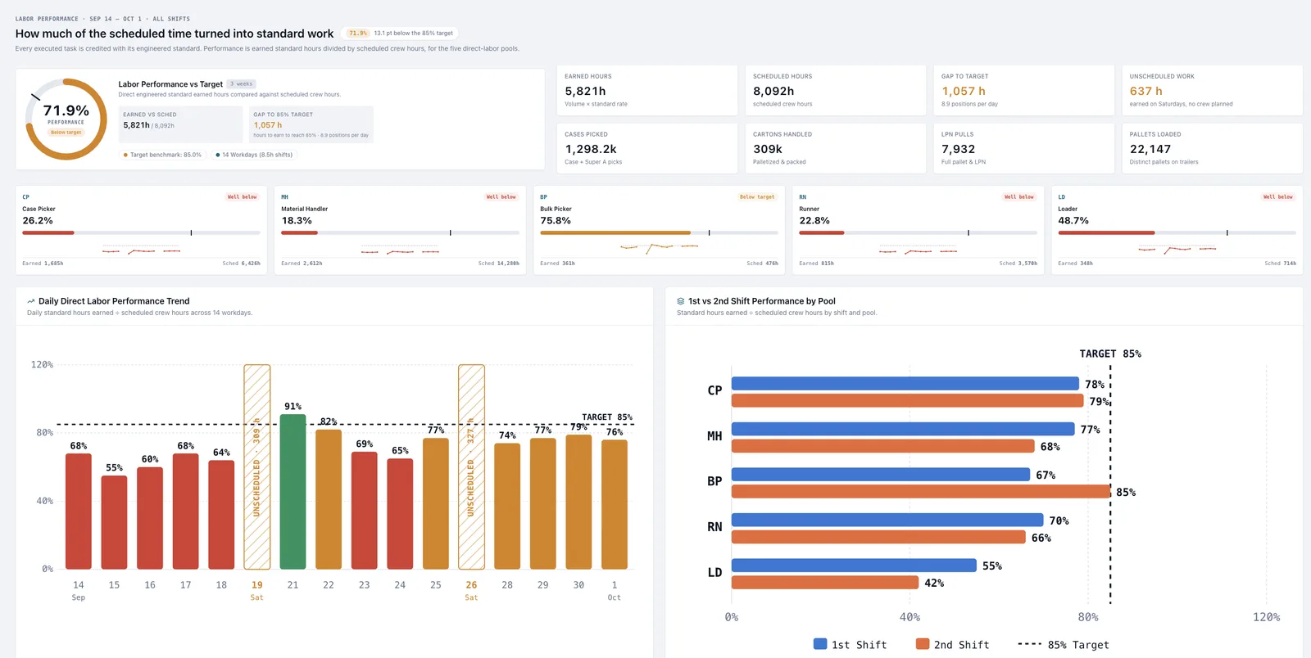
Task: Click the trend line icon beside Daily Direct Labor Performance Trend
Action: pyautogui.click(x=31, y=301)
